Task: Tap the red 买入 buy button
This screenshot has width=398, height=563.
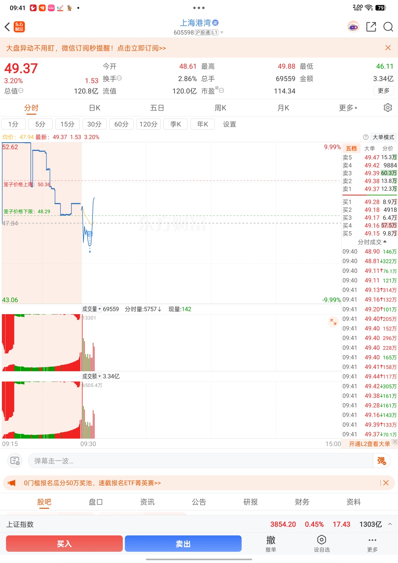Action: coord(64,543)
